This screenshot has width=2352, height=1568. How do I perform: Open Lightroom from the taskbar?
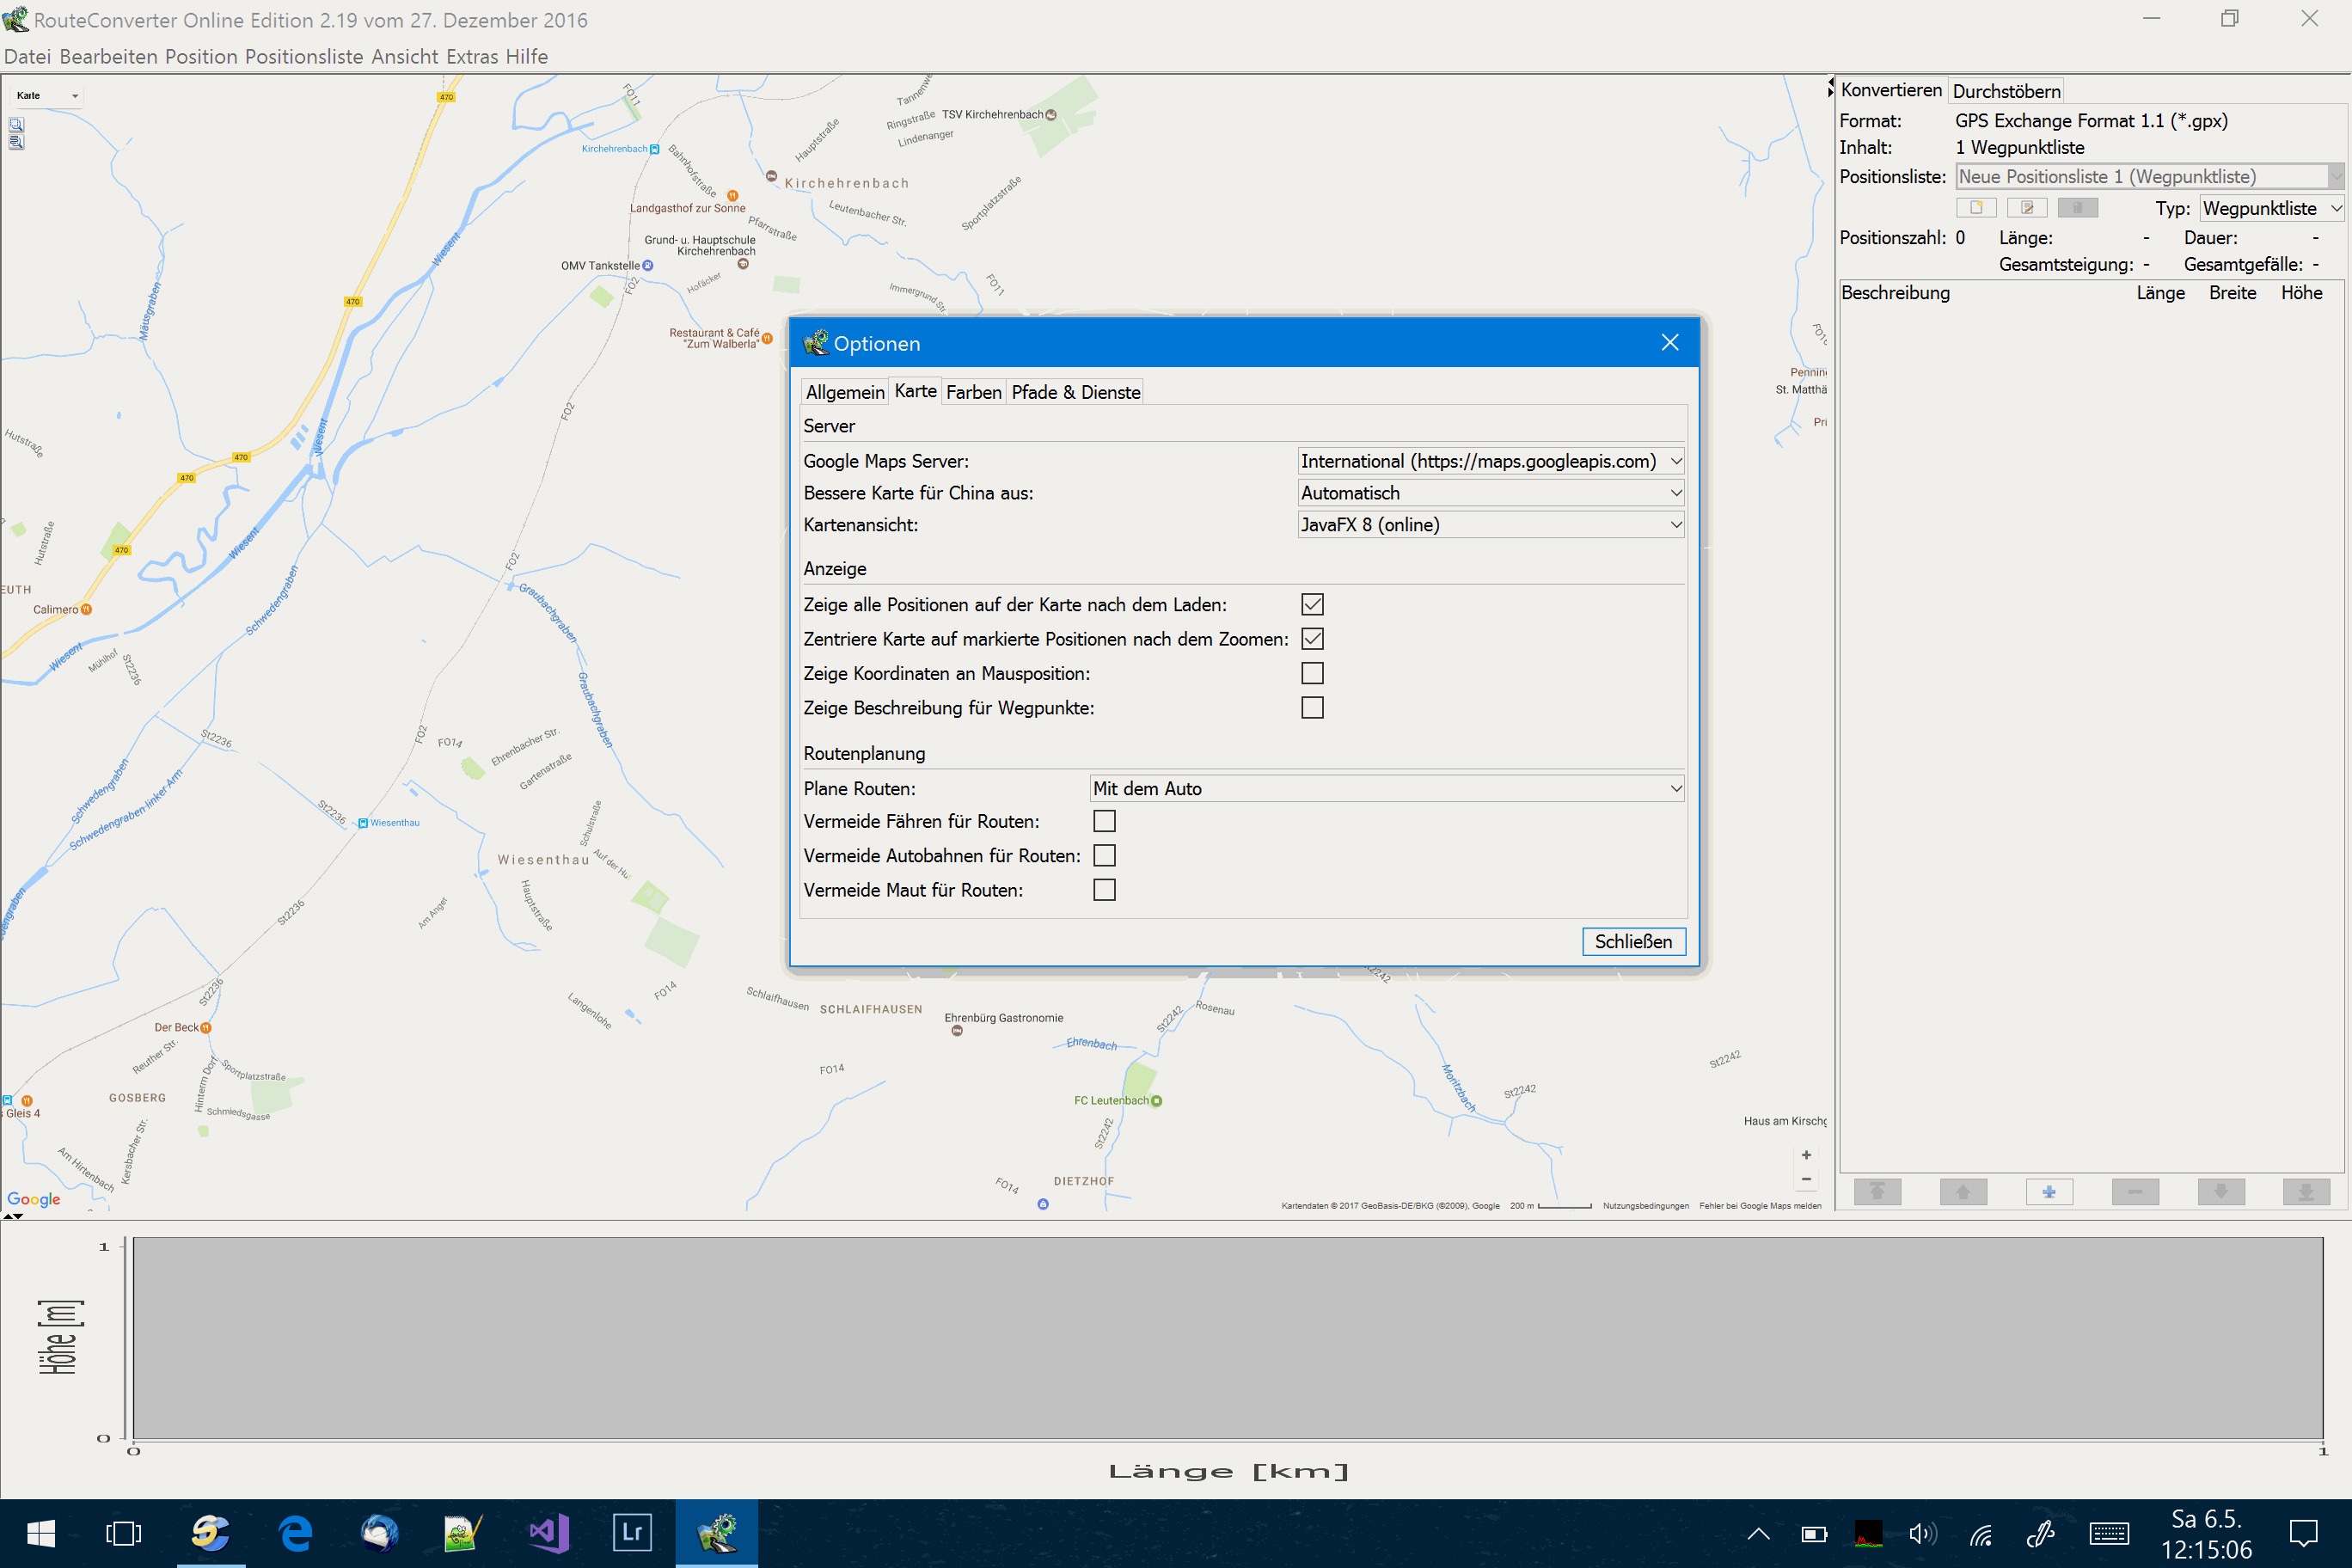pos(632,1533)
